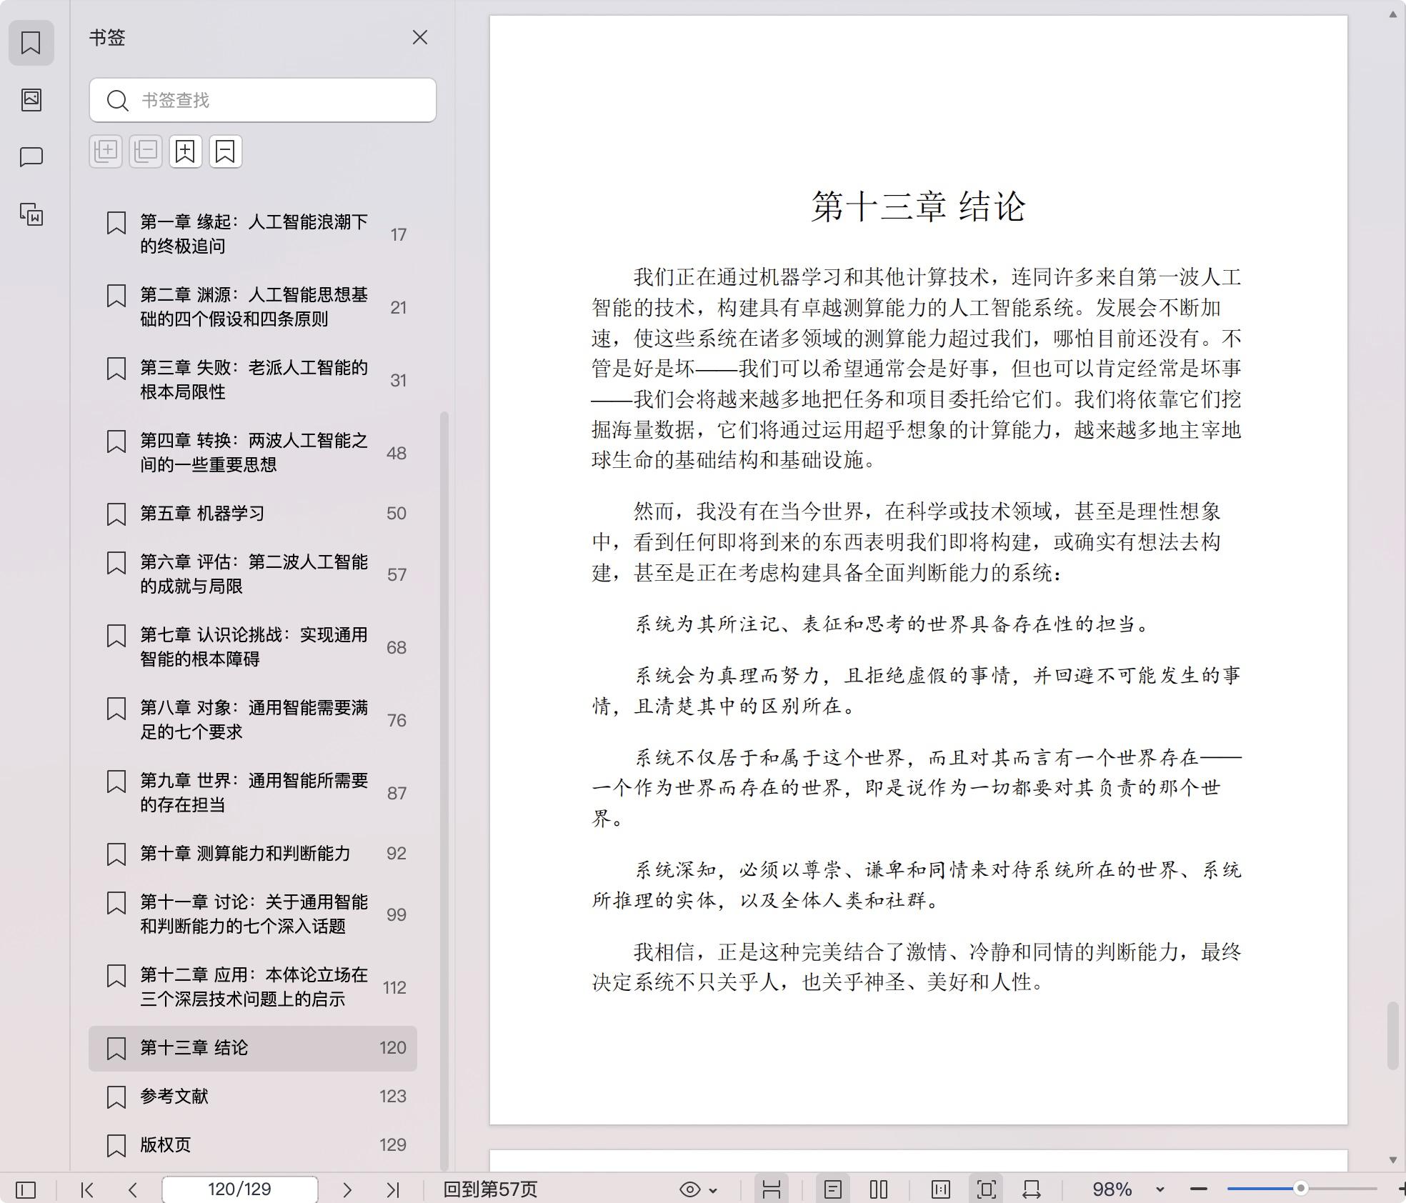The width and height of the screenshot is (1406, 1203).
Task: Open bookmark 第七章 认识论挑战
Action: pyautogui.click(x=253, y=647)
